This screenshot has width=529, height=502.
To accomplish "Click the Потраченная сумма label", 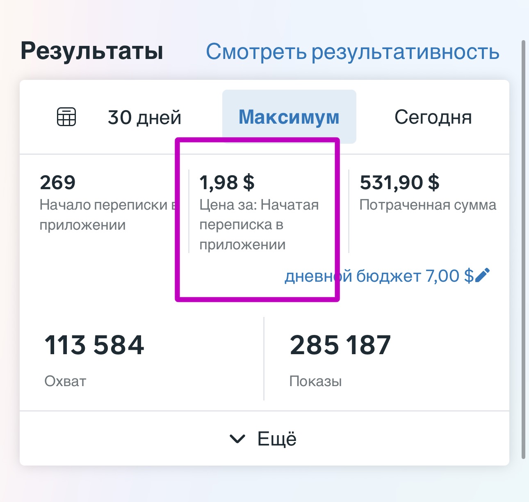I will 428,205.
